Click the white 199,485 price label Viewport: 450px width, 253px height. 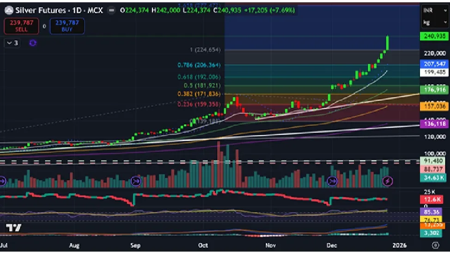point(434,72)
